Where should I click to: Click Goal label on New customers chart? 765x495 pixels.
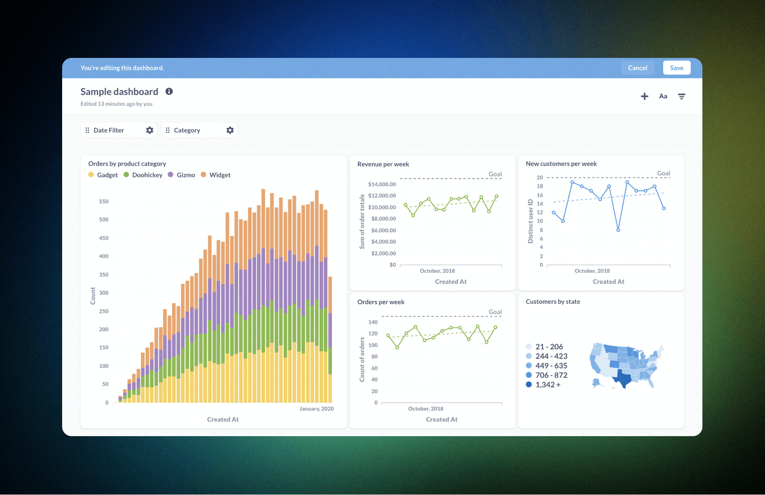664,173
